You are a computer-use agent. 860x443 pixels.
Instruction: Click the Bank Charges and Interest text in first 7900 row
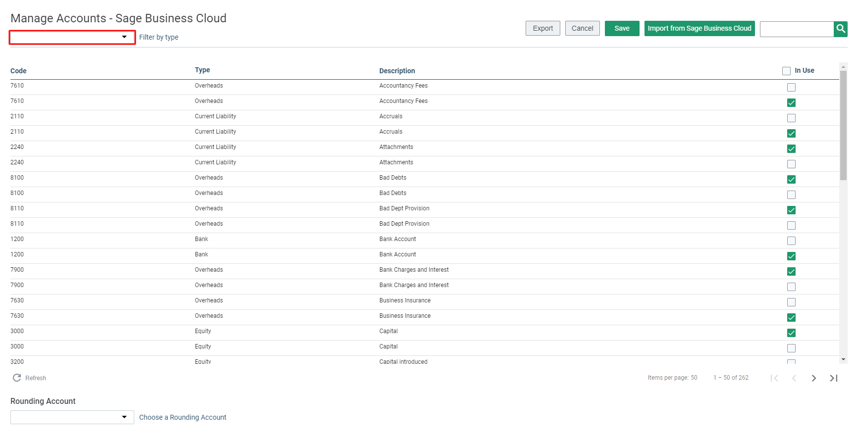coord(414,270)
